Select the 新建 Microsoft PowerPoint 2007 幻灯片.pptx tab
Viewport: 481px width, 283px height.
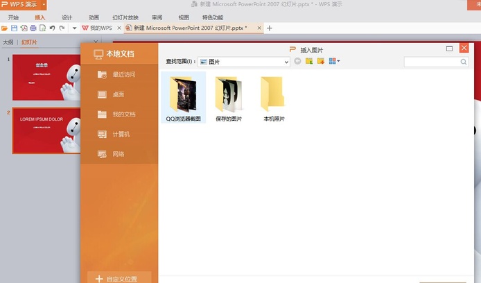pyautogui.click(x=190, y=28)
